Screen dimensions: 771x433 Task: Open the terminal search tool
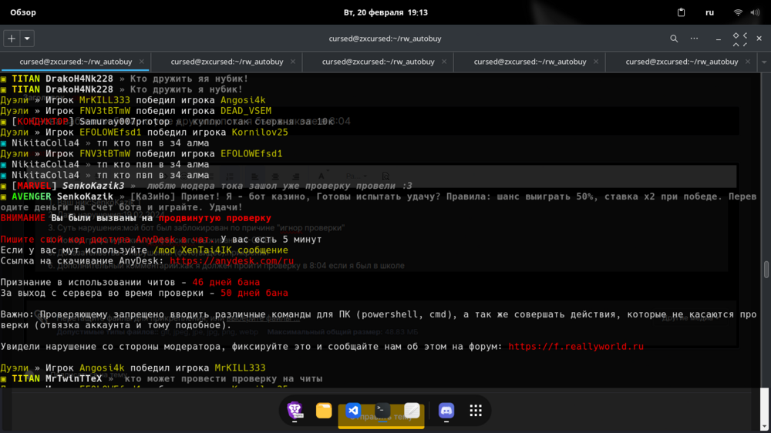(674, 39)
